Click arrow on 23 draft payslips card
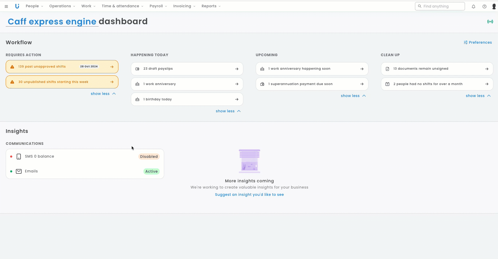 coord(237,69)
